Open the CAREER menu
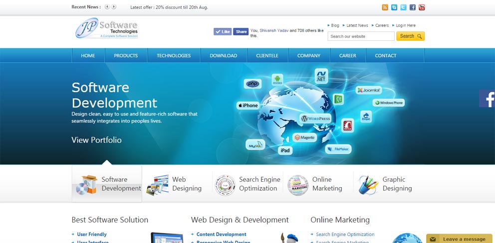Screen dimensions: 495x243 pyautogui.click(x=348, y=55)
